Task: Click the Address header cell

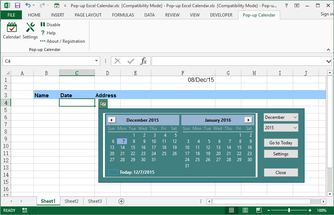Action: tap(108, 95)
